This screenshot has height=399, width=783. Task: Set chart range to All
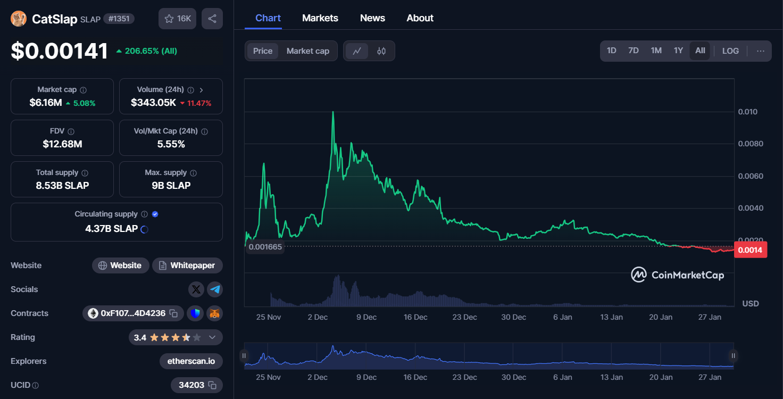pos(700,51)
